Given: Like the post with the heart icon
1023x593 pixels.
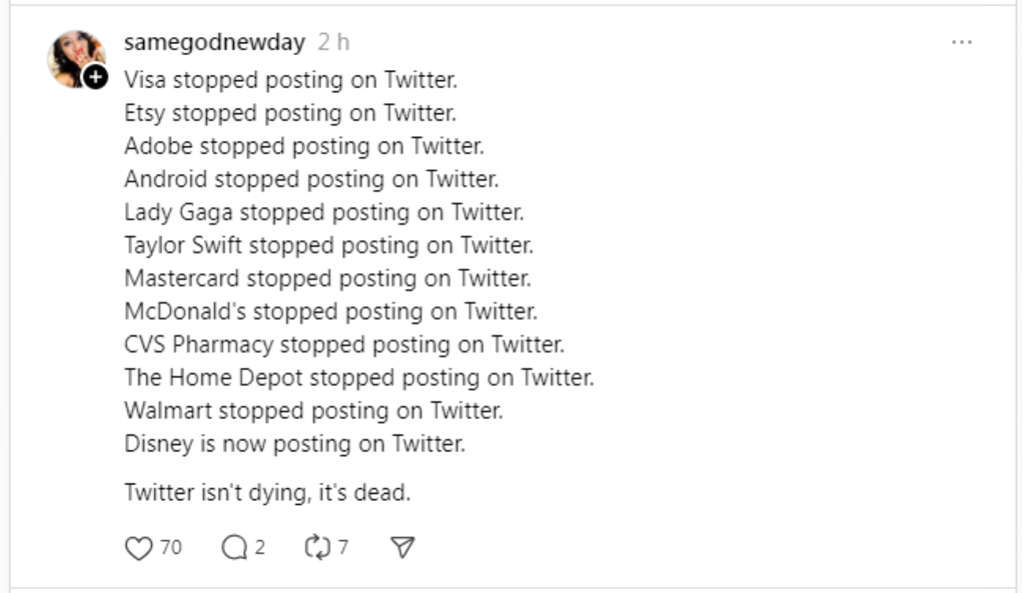Looking at the screenshot, I should pyautogui.click(x=138, y=548).
